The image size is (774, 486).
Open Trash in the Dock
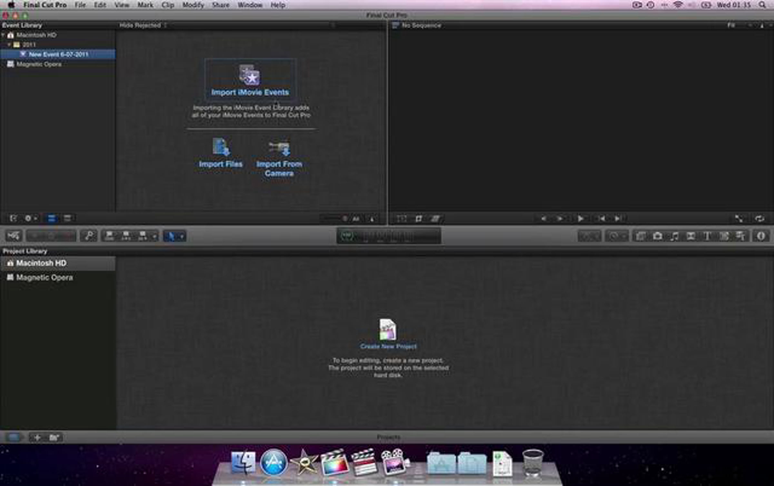(533, 463)
